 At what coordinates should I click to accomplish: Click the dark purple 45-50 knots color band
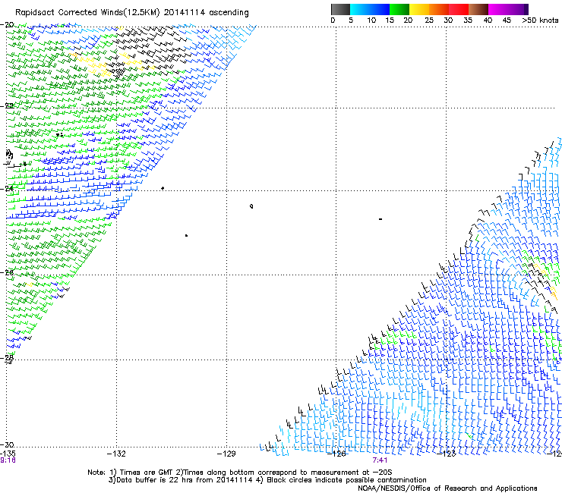tap(518, 9)
